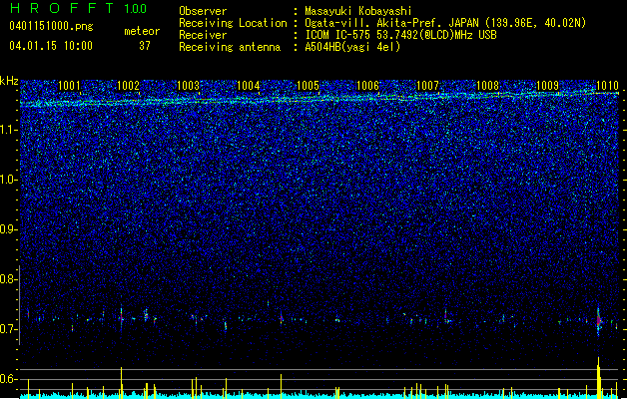Click the 1007 time marker
Screen dimensions: 628x399
click(427, 85)
